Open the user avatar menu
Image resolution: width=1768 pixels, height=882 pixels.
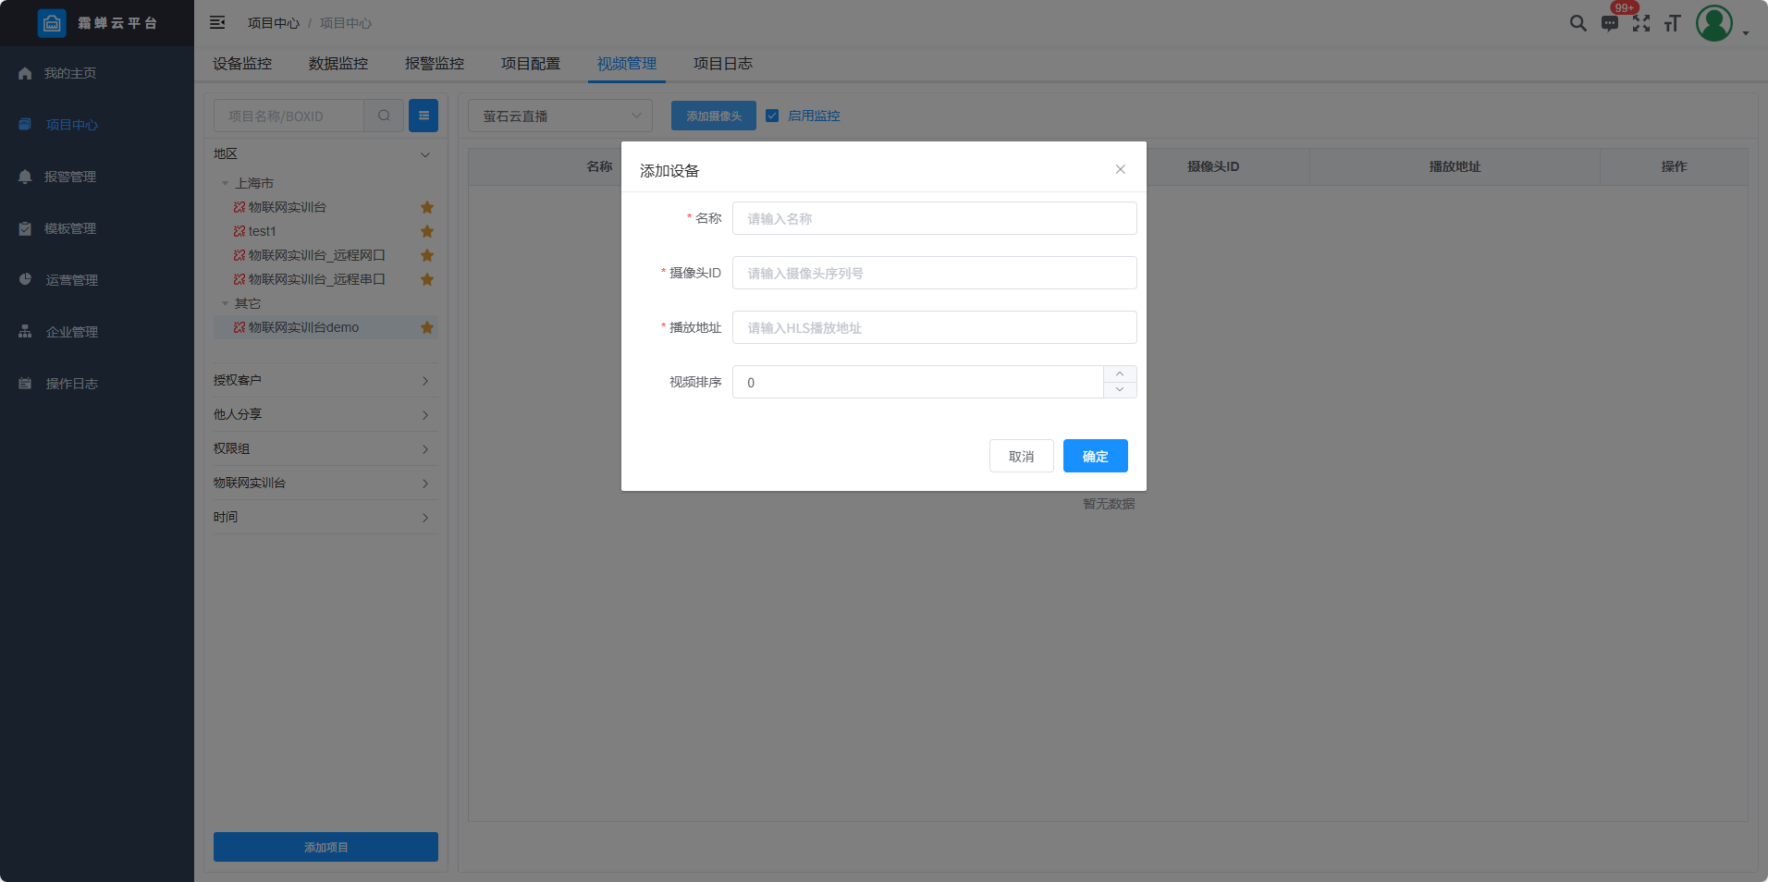1714,23
